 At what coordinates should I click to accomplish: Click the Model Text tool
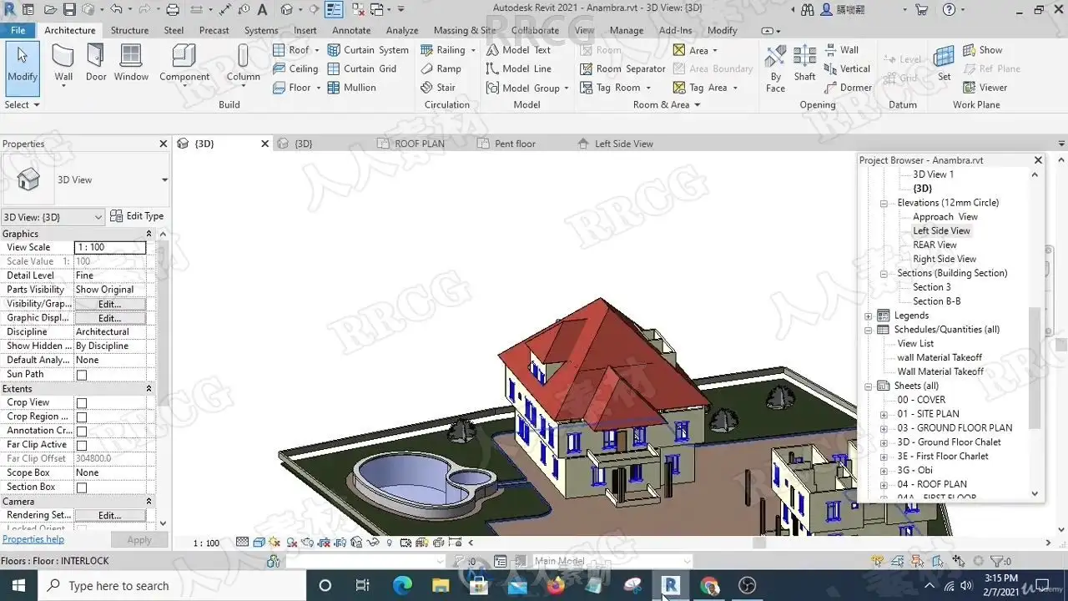pyautogui.click(x=518, y=50)
